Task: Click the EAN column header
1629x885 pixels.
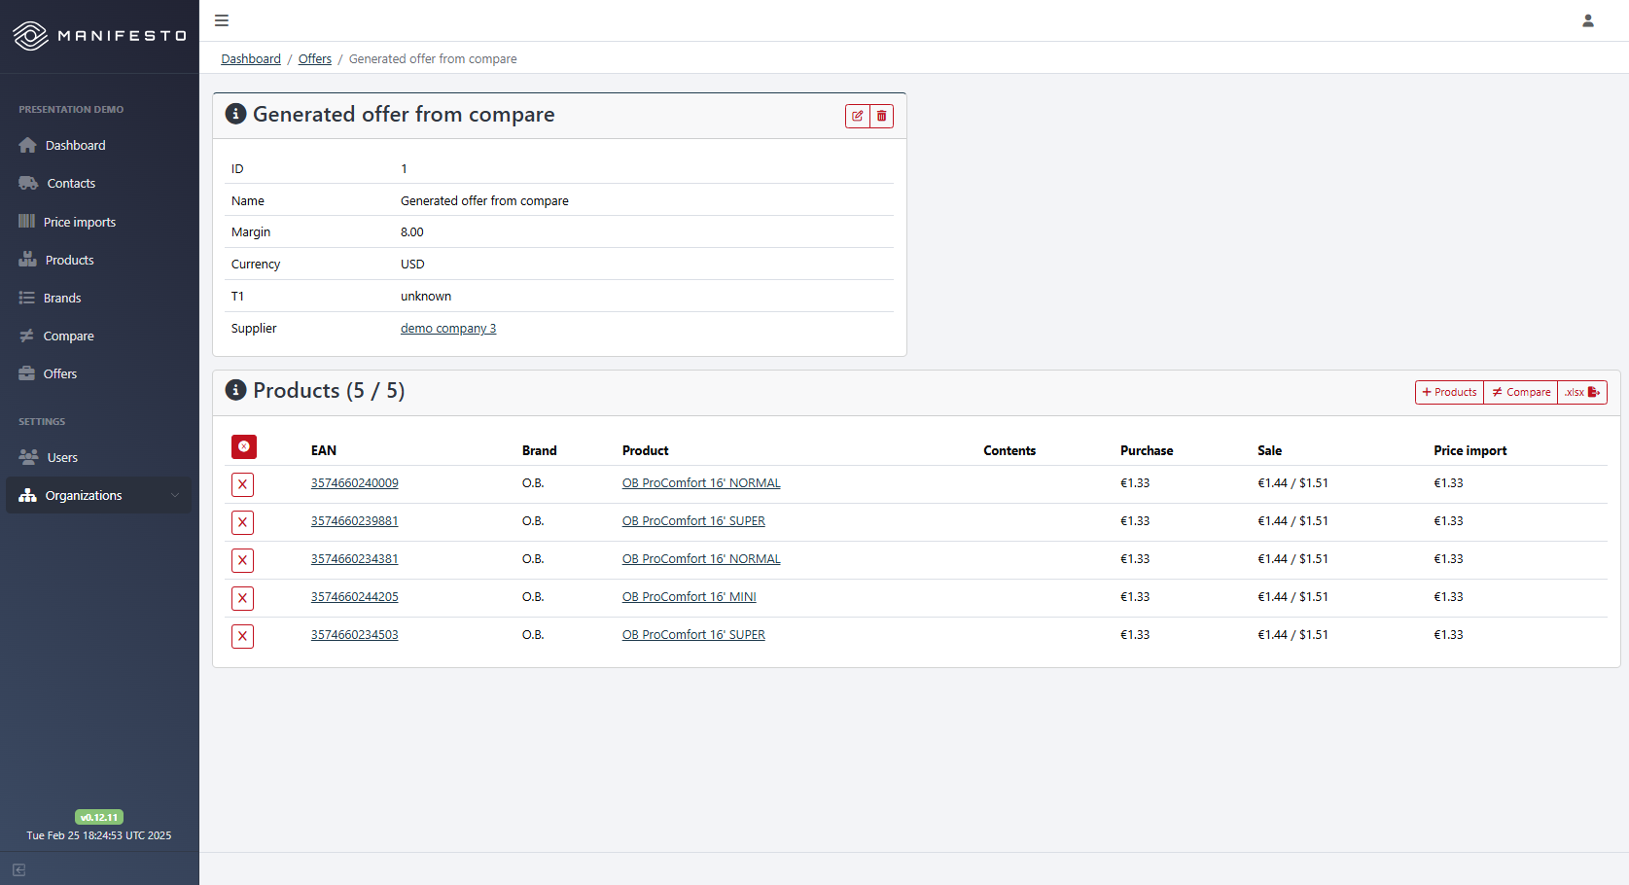Action: [324, 450]
